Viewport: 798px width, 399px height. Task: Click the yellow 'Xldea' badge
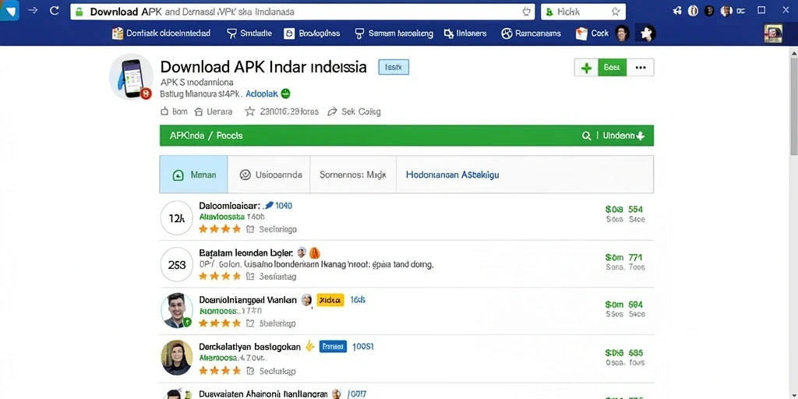click(330, 300)
